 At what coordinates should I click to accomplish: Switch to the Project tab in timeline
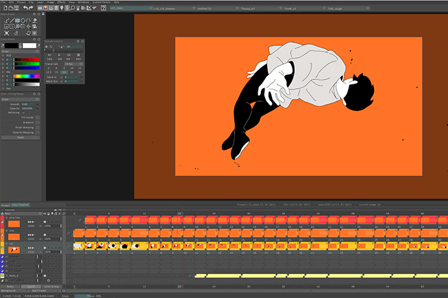pos(6,205)
